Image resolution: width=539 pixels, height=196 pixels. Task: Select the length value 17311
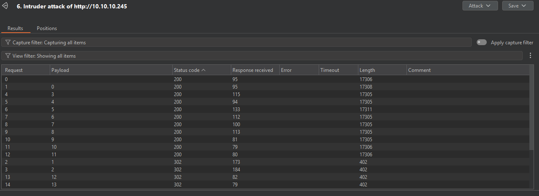coord(366,109)
